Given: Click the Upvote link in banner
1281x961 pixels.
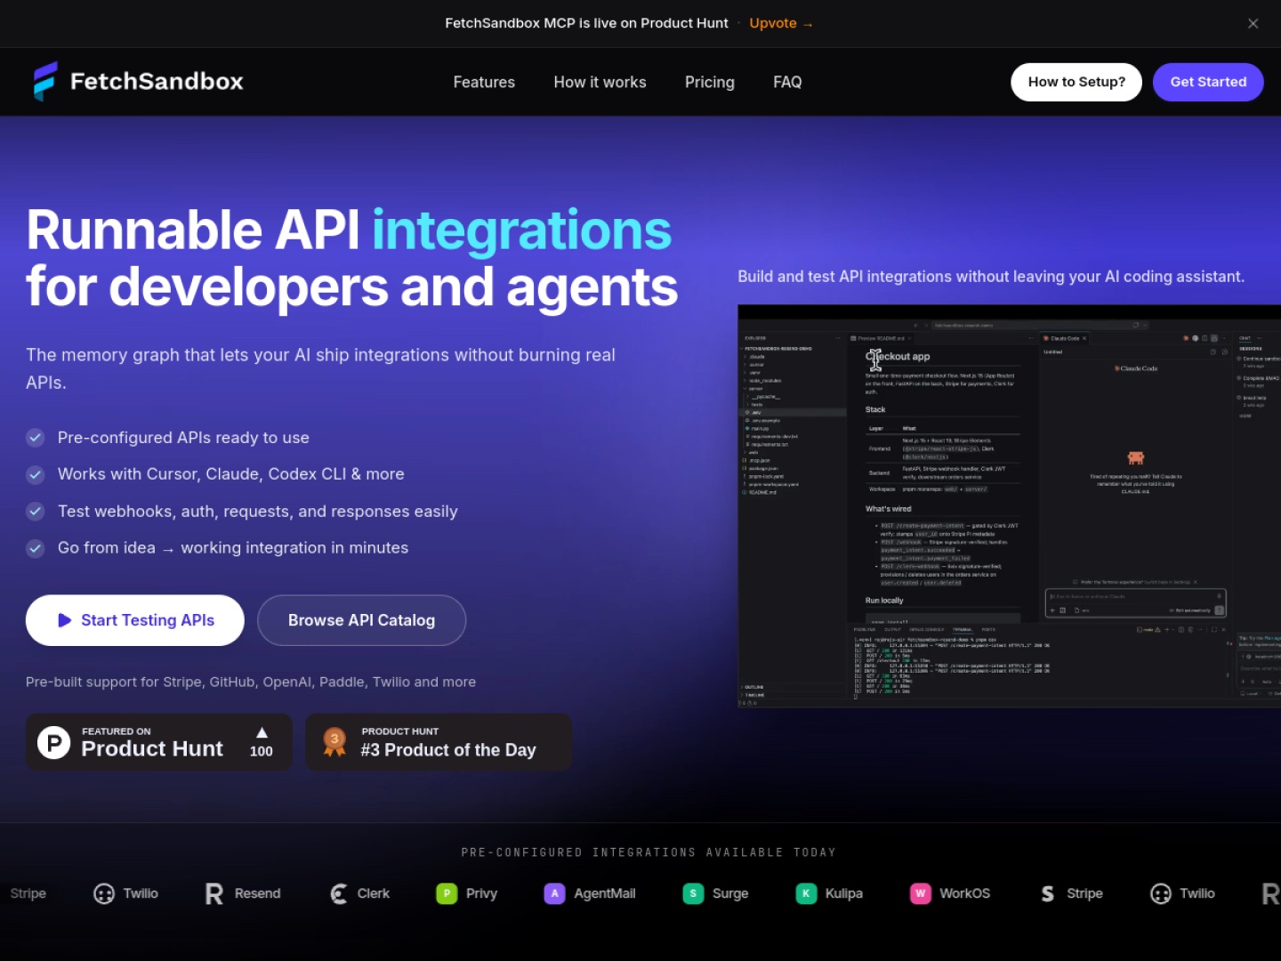Looking at the screenshot, I should pyautogui.click(x=781, y=23).
